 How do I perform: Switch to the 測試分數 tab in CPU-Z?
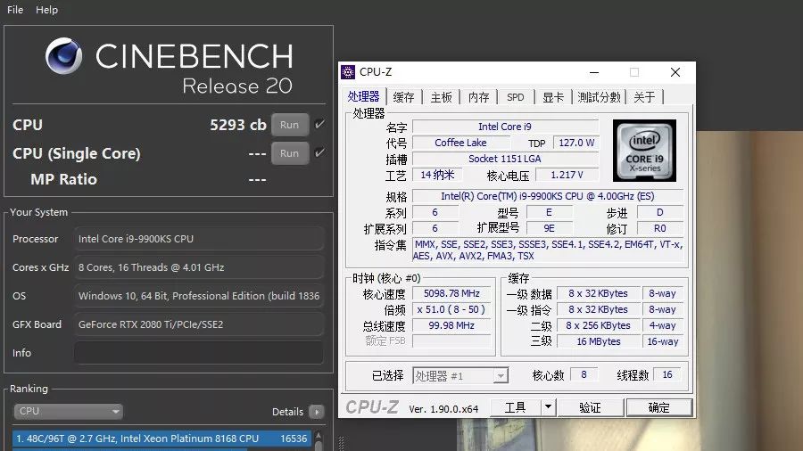599,97
